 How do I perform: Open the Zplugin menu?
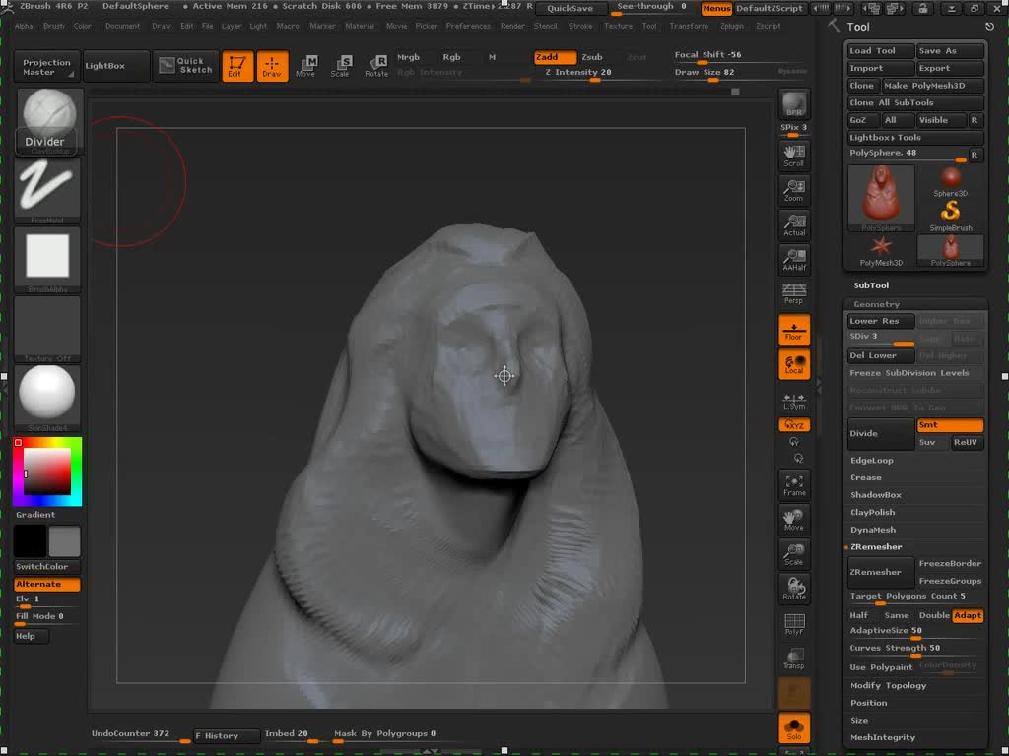pyautogui.click(x=732, y=26)
